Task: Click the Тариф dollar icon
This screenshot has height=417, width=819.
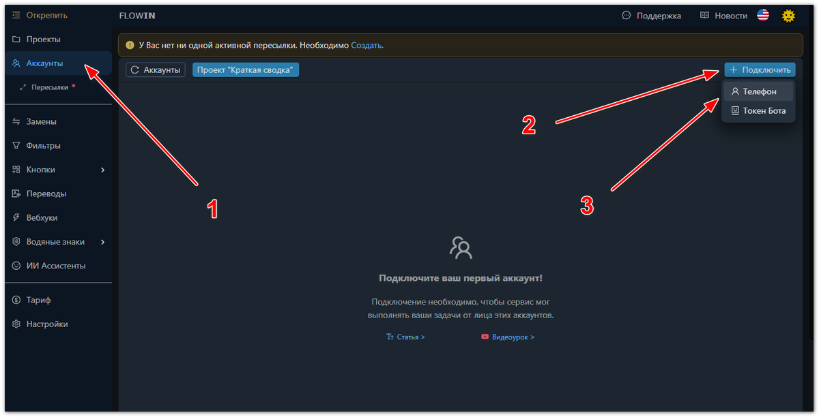Action: tap(16, 300)
